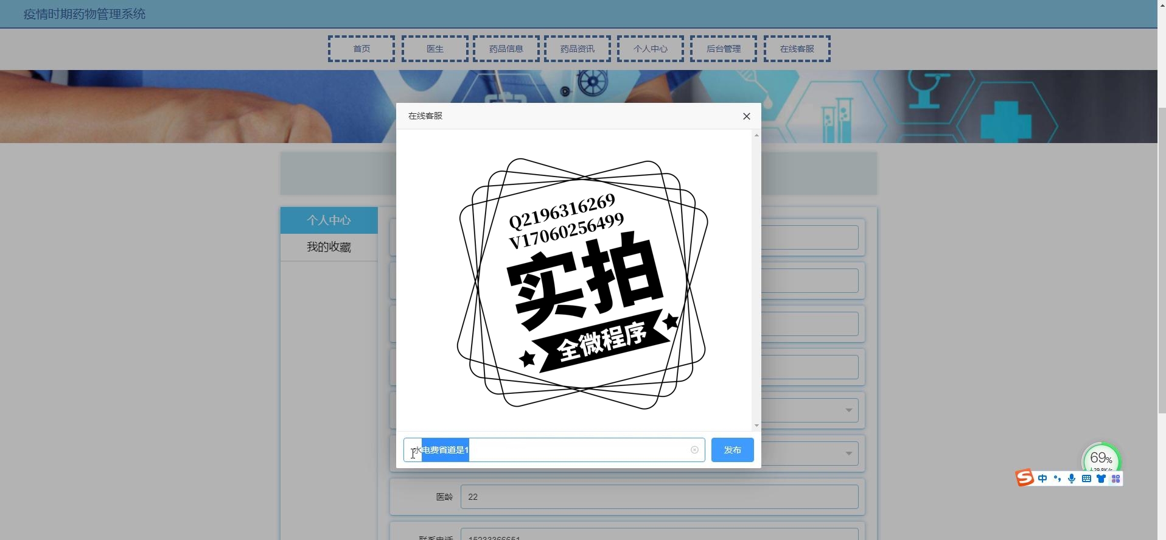Open the 实拍 image in the chat
The height and width of the screenshot is (540, 1166).
[x=582, y=283]
